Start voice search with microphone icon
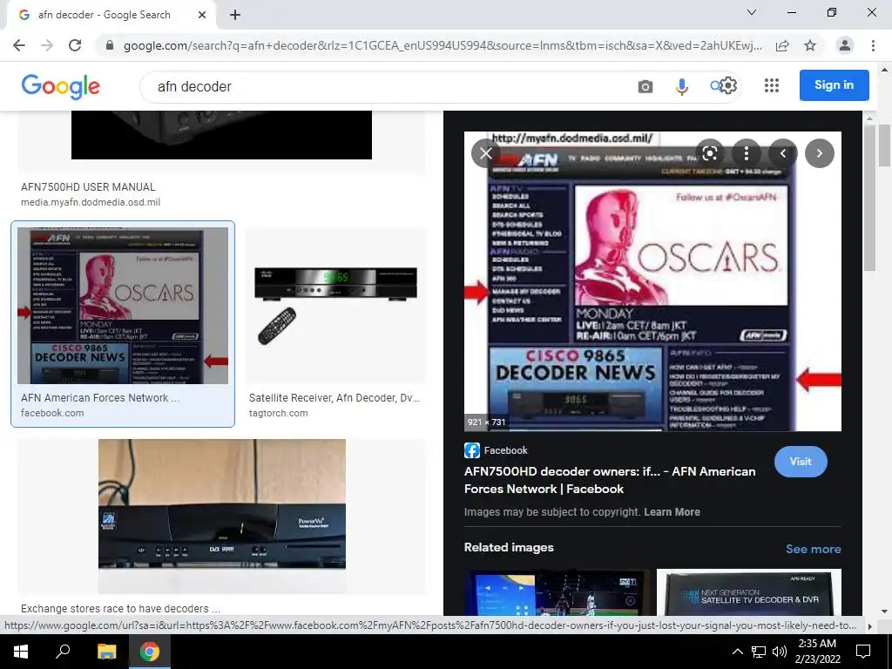The height and width of the screenshot is (669, 892). (681, 86)
